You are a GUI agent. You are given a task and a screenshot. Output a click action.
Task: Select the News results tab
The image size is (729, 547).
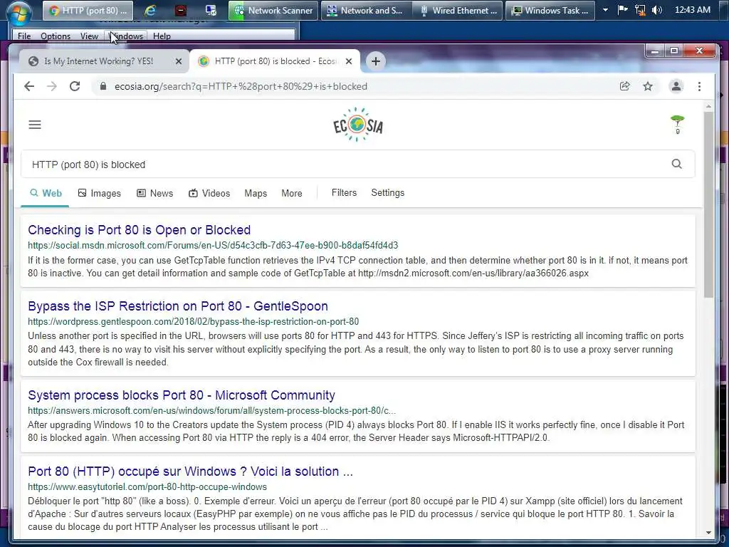point(154,193)
